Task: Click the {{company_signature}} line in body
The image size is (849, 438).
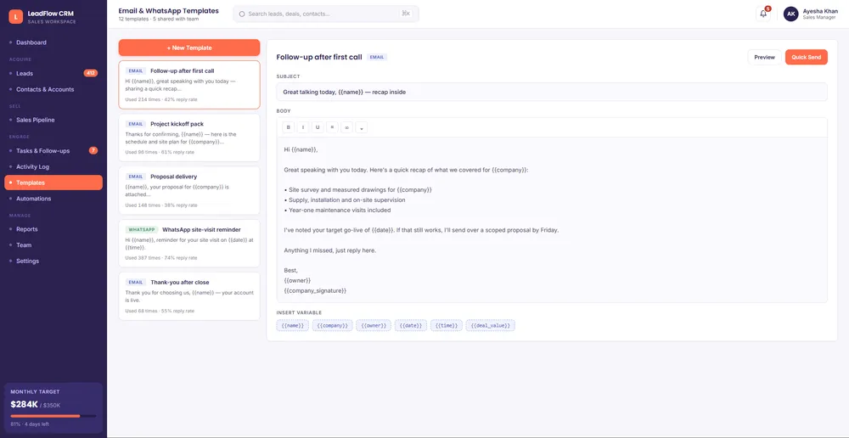Action: coord(315,291)
